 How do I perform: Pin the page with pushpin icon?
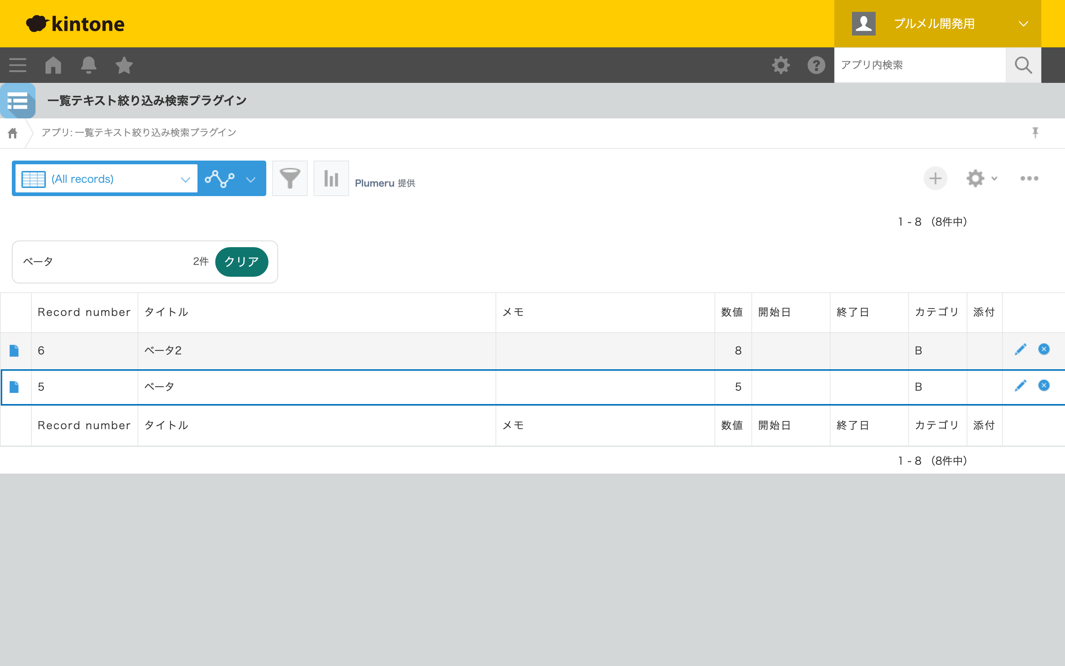pos(1035,132)
